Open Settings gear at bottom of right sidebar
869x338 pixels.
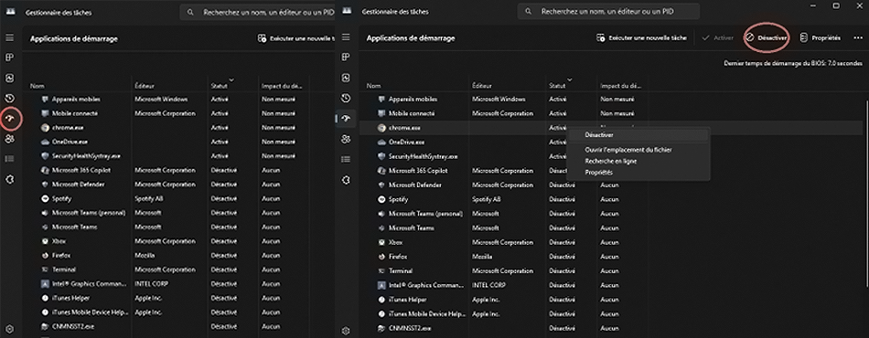coord(346,331)
